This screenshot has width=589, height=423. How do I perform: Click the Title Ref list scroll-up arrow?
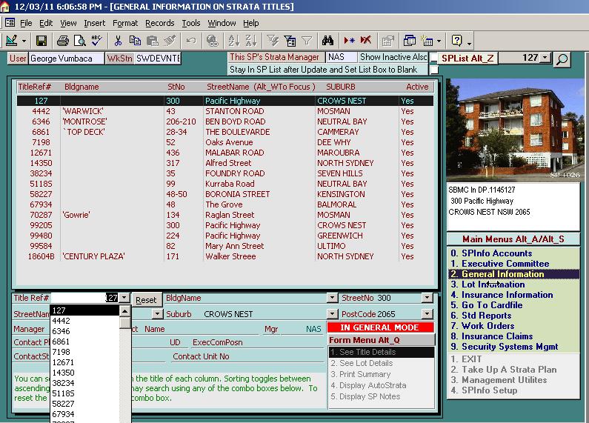point(124,310)
